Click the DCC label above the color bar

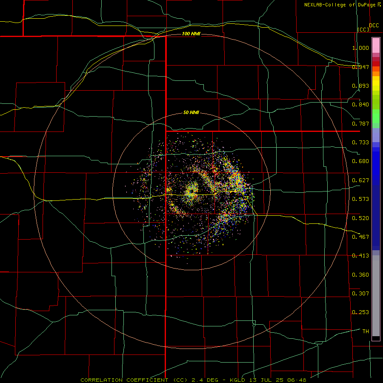click(374, 26)
